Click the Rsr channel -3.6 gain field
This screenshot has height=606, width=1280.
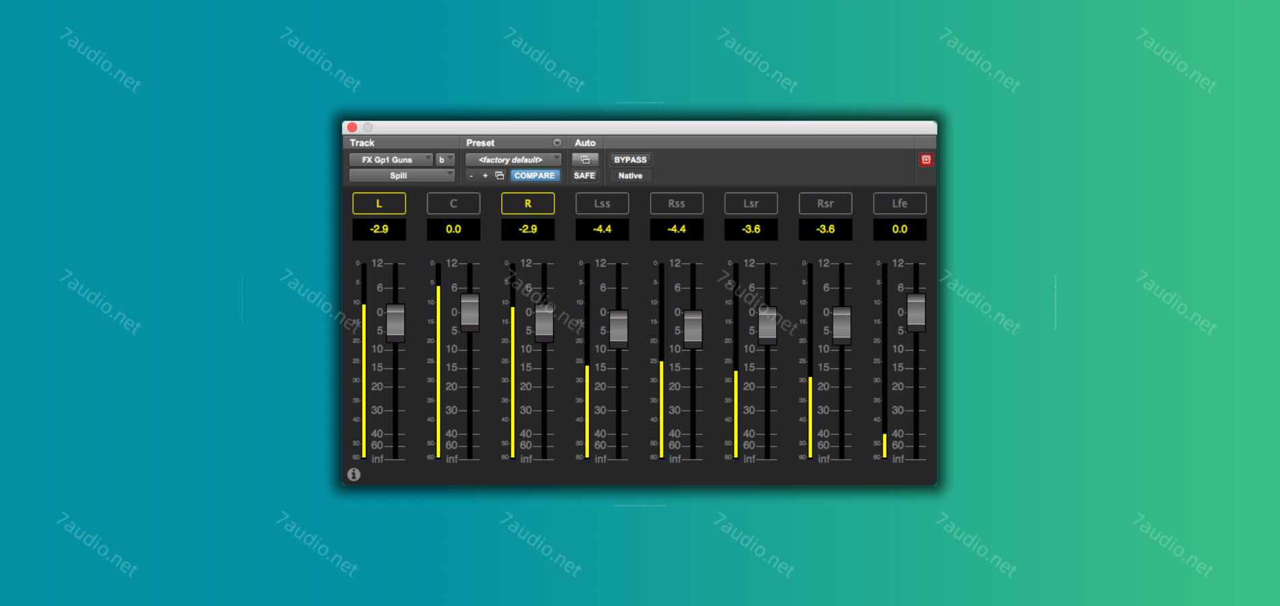(825, 230)
